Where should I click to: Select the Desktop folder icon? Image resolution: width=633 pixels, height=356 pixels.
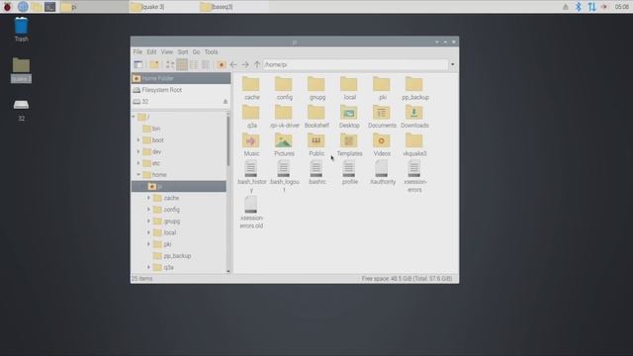pos(349,117)
